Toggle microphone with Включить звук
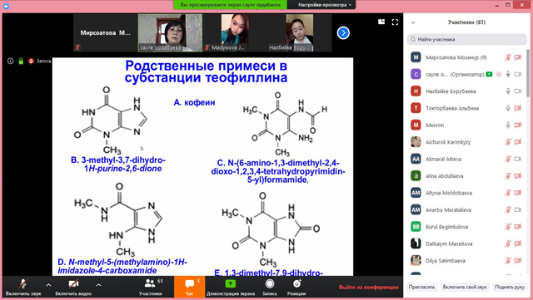Viewport: 533px width, 300px height. (23, 287)
